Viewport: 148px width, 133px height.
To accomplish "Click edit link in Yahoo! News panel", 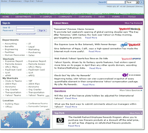I will coord(140,86).
